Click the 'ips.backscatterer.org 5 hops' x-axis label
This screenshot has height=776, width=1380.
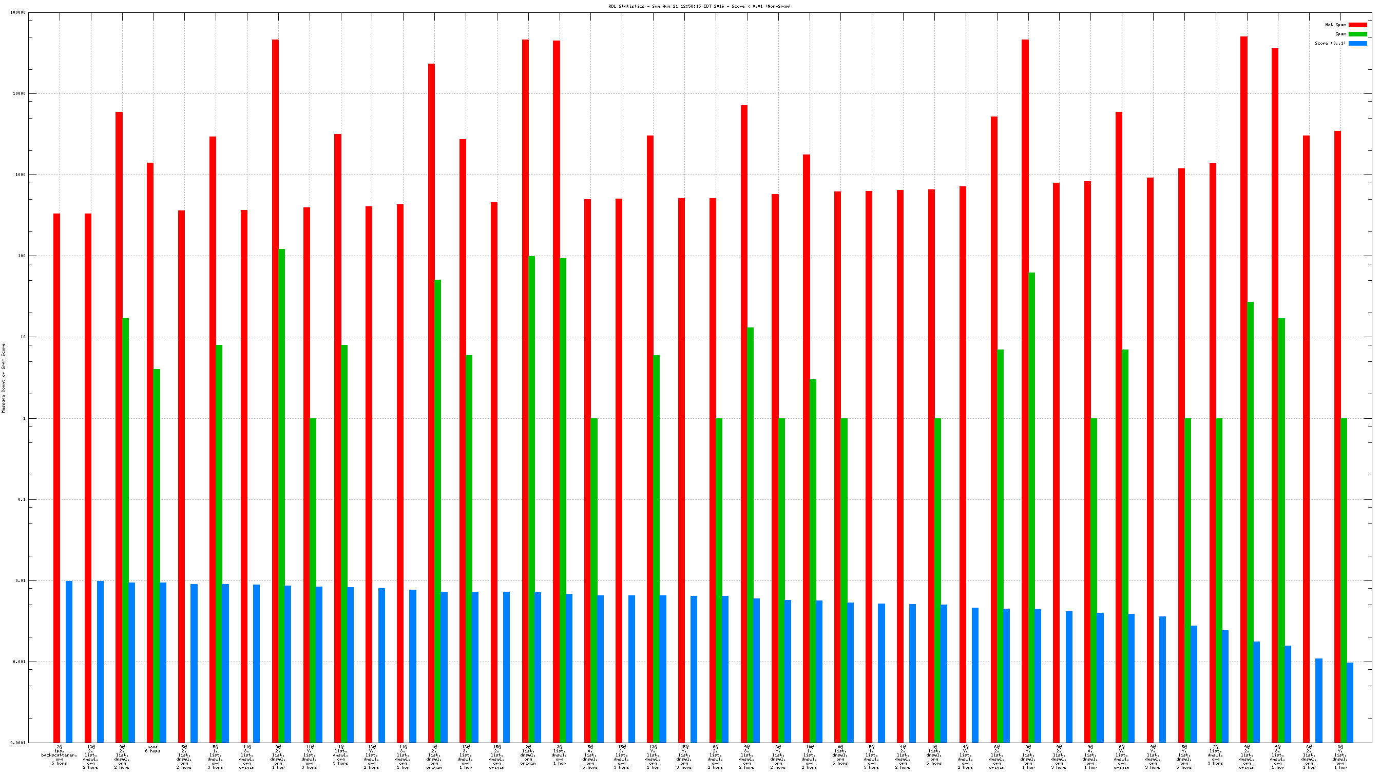(x=60, y=754)
